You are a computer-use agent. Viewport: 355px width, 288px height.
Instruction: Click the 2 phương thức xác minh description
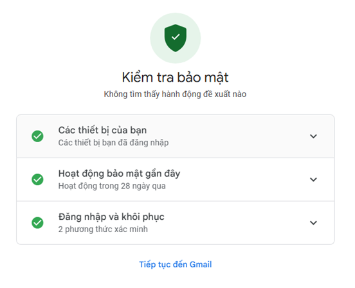[103, 229]
